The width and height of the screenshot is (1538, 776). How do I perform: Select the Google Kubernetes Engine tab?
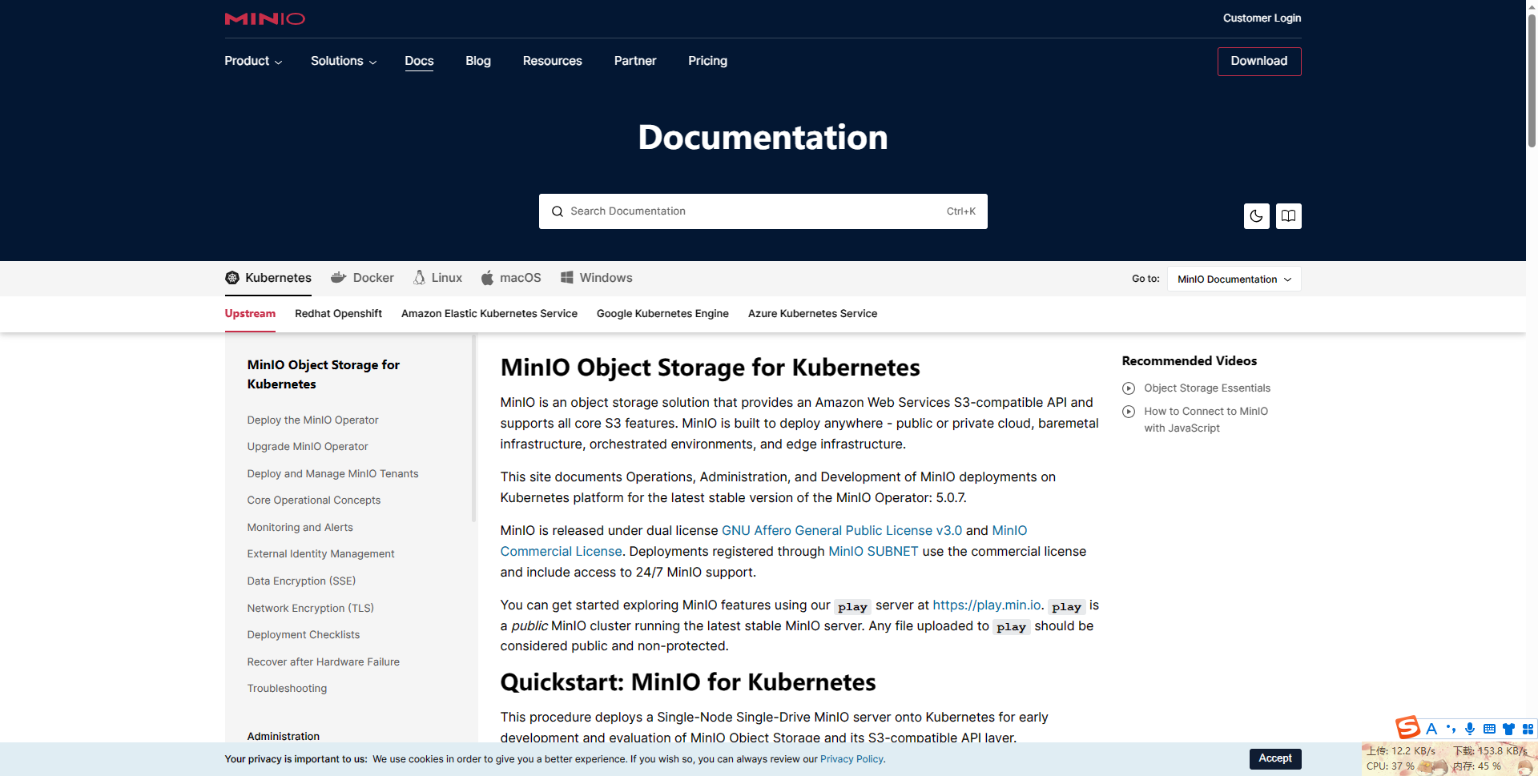click(662, 314)
